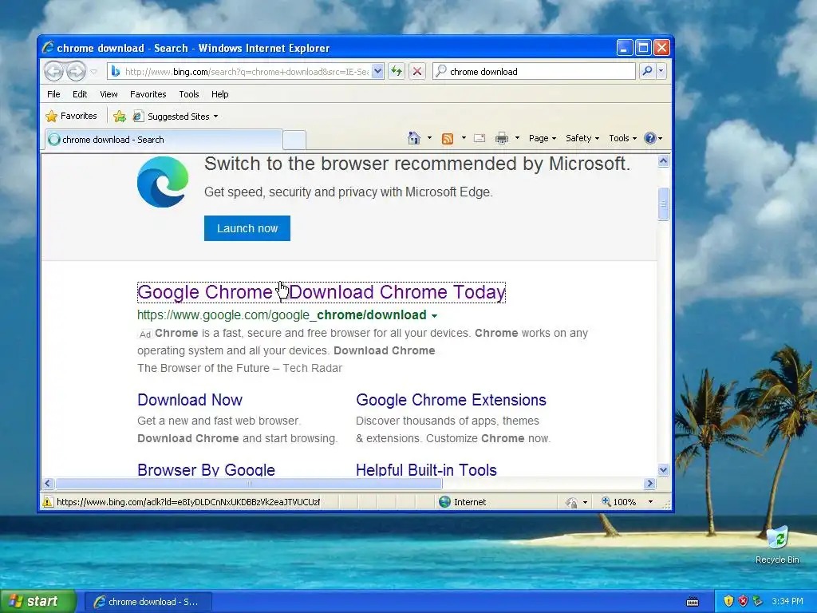The width and height of the screenshot is (817, 613).
Task: Click the yellow security shield tray icon
Action: click(x=728, y=601)
